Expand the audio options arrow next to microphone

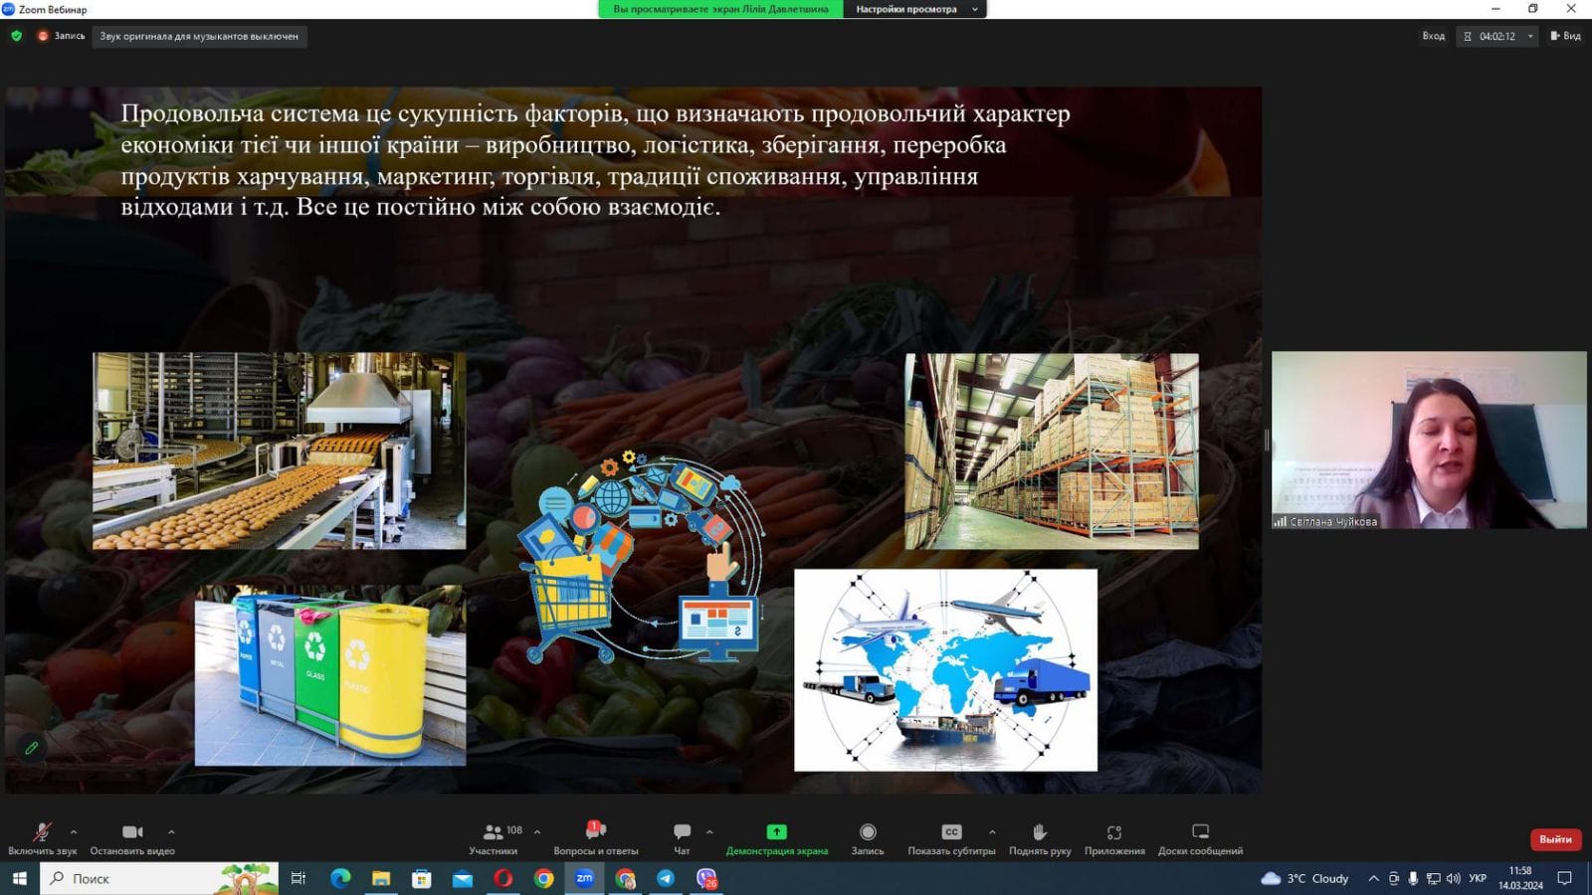pyautogui.click(x=74, y=831)
